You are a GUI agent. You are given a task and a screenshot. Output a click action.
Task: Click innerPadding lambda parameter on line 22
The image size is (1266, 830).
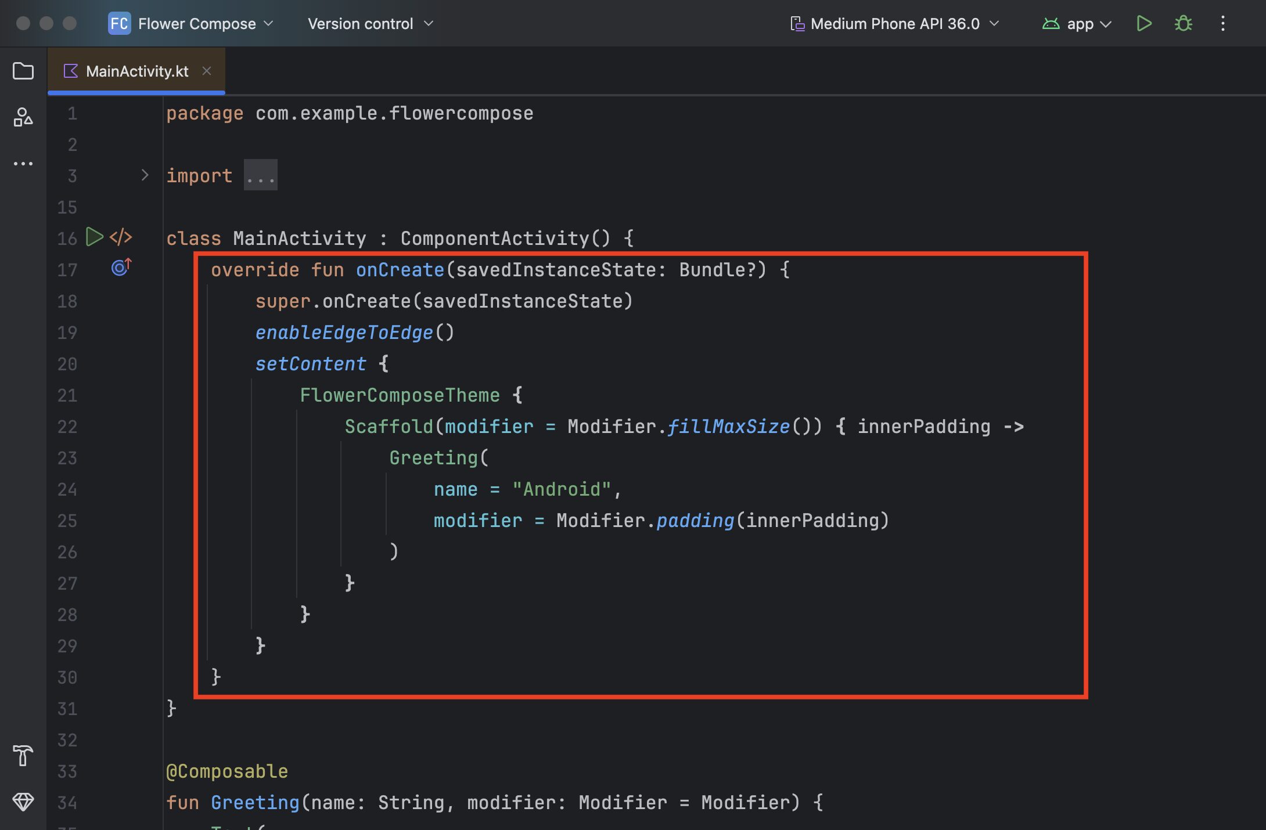pyautogui.click(x=924, y=427)
